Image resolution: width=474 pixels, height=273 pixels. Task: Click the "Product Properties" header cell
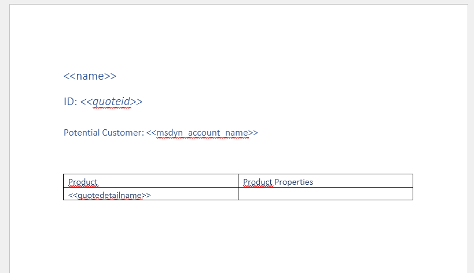point(326,181)
